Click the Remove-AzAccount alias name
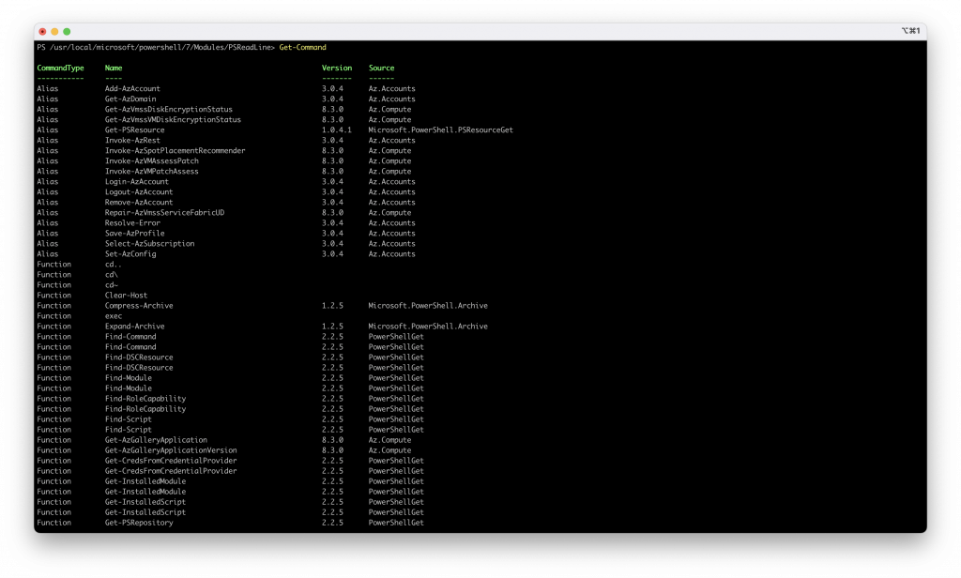The image size is (961, 578). [x=139, y=203]
